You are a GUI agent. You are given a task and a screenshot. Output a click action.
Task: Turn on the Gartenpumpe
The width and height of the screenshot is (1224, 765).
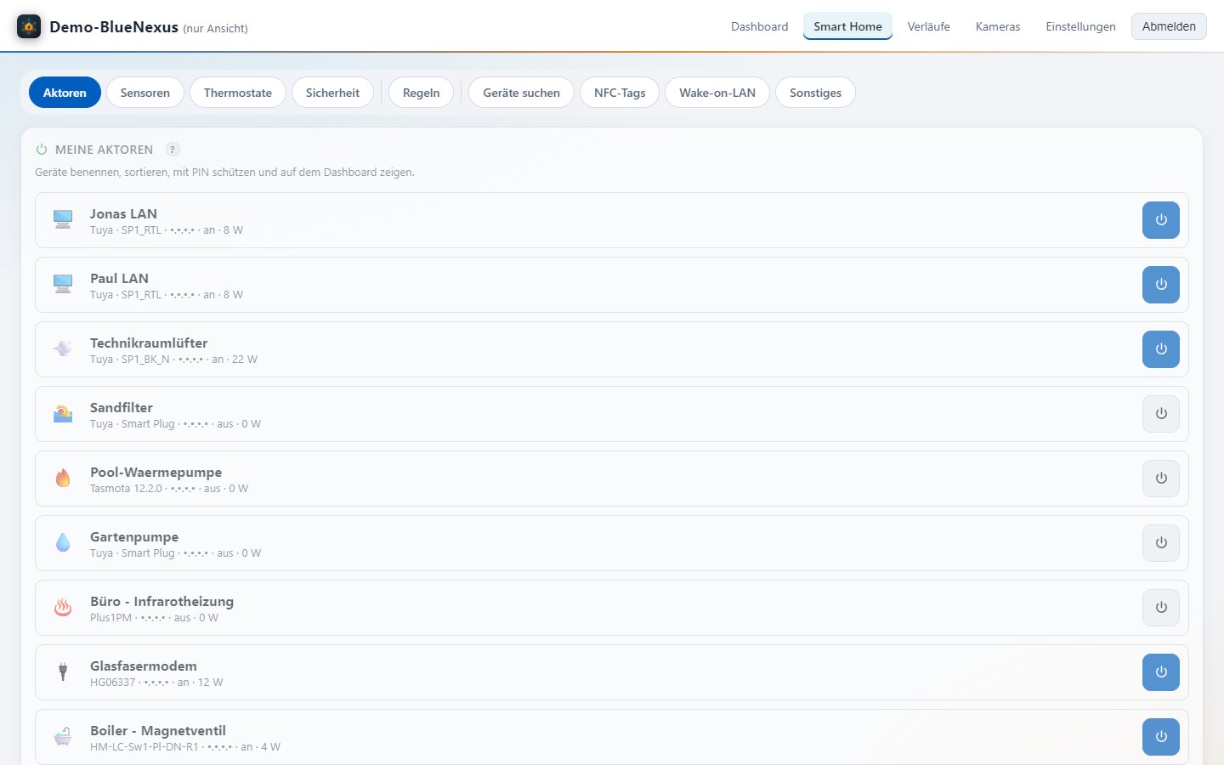click(1161, 543)
